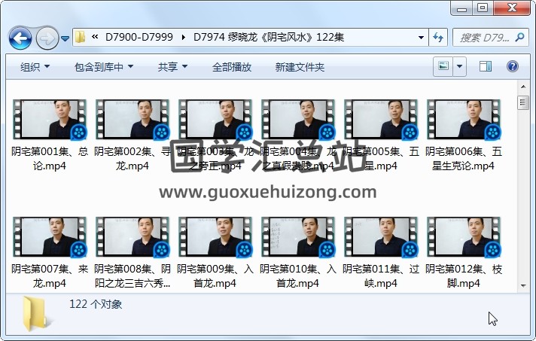Click 全部播放 toolbar button
This screenshot has height=341, width=536.
tap(232, 67)
